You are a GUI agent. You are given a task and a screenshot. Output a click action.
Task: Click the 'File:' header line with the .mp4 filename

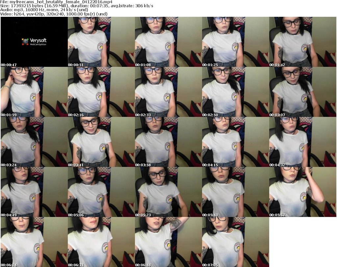coord(56,2)
